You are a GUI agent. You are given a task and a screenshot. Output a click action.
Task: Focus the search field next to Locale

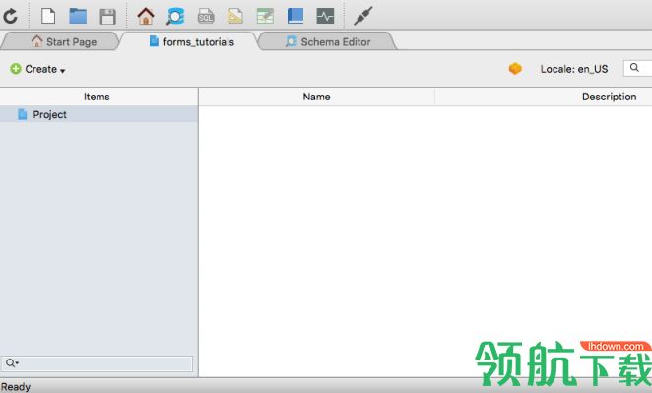[x=638, y=68]
